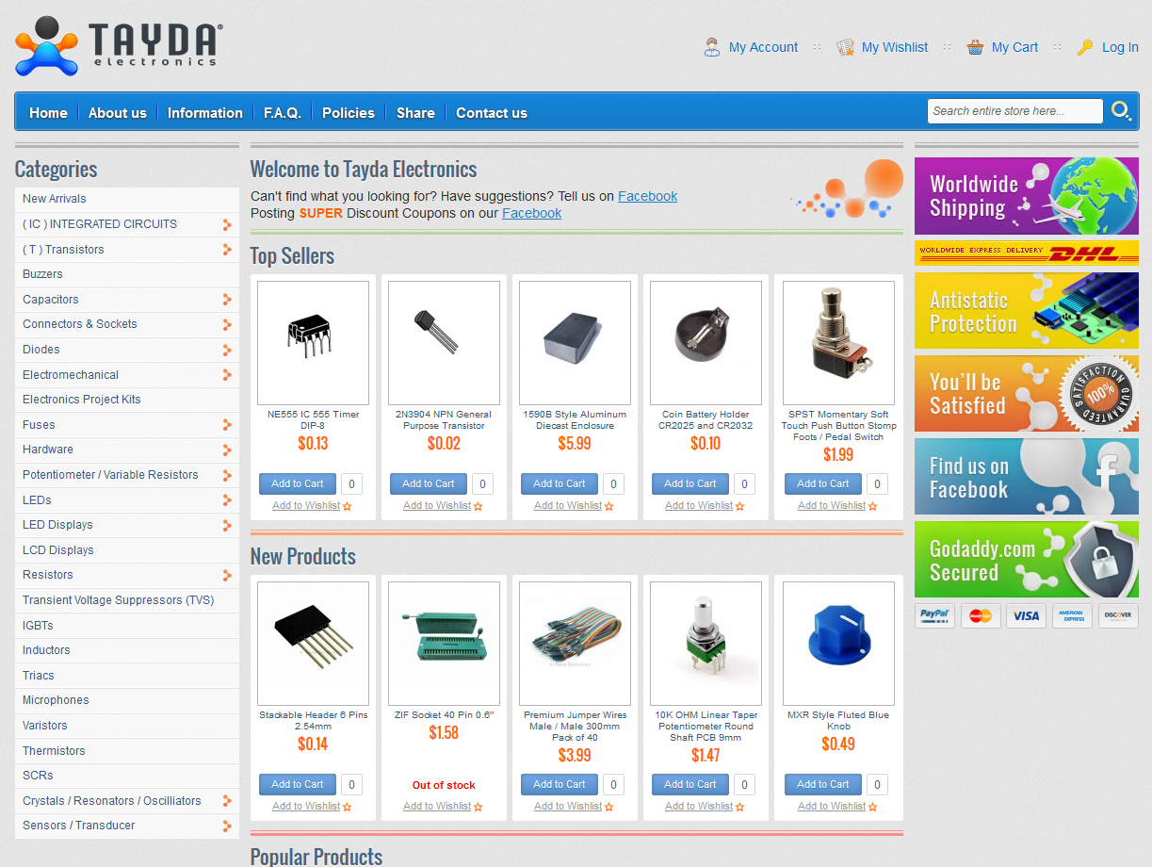Click the Discover payment icon
This screenshot has width=1152, height=867.
(1118, 616)
